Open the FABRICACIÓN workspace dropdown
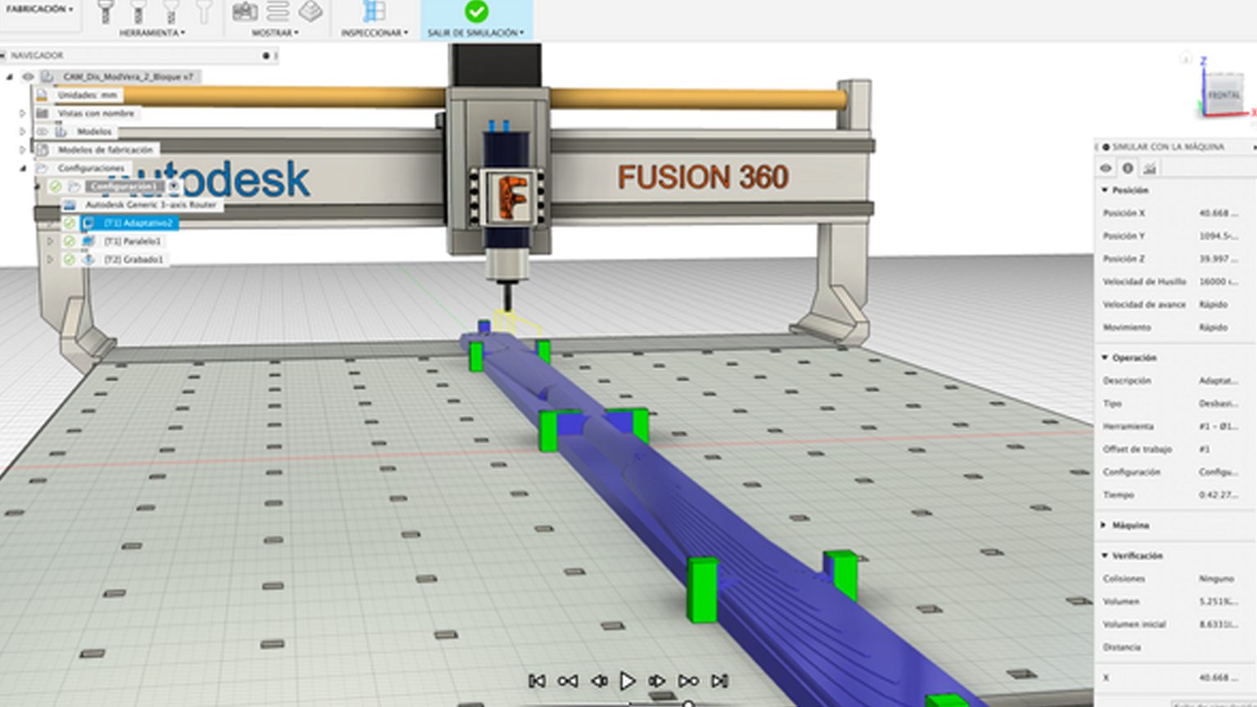The width and height of the screenshot is (1257, 707). click(x=39, y=9)
